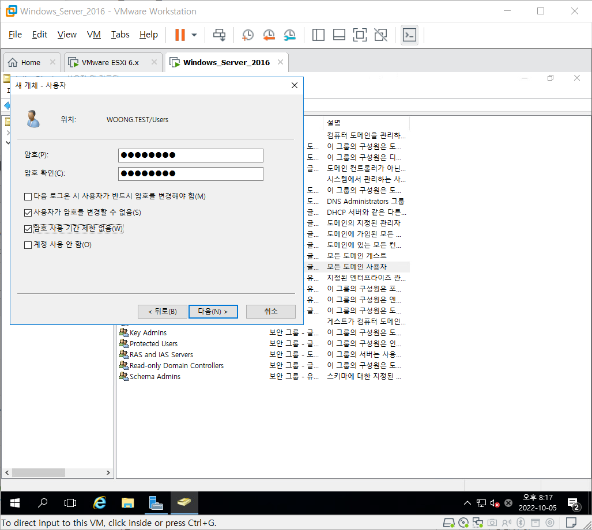The image size is (592, 530).
Task: Open the Help menu
Action: coord(148,35)
